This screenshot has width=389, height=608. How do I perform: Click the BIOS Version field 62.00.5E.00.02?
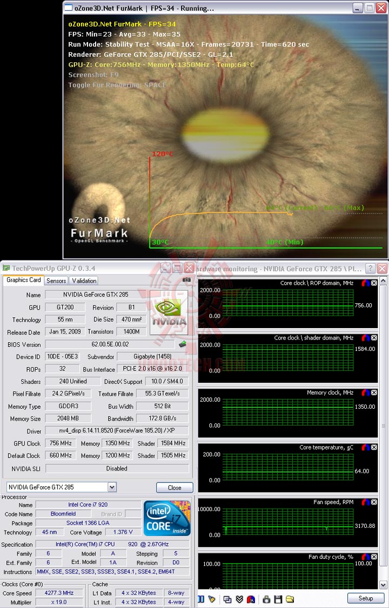[x=110, y=344]
